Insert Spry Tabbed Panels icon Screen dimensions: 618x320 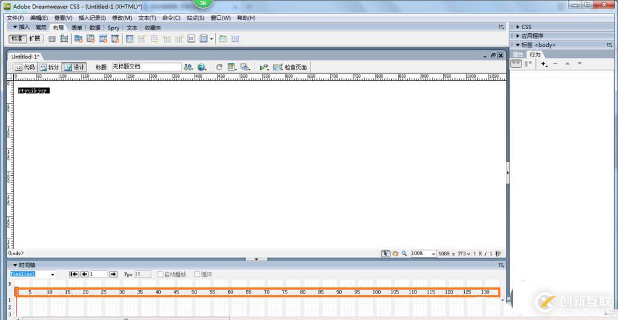(x=91, y=39)
